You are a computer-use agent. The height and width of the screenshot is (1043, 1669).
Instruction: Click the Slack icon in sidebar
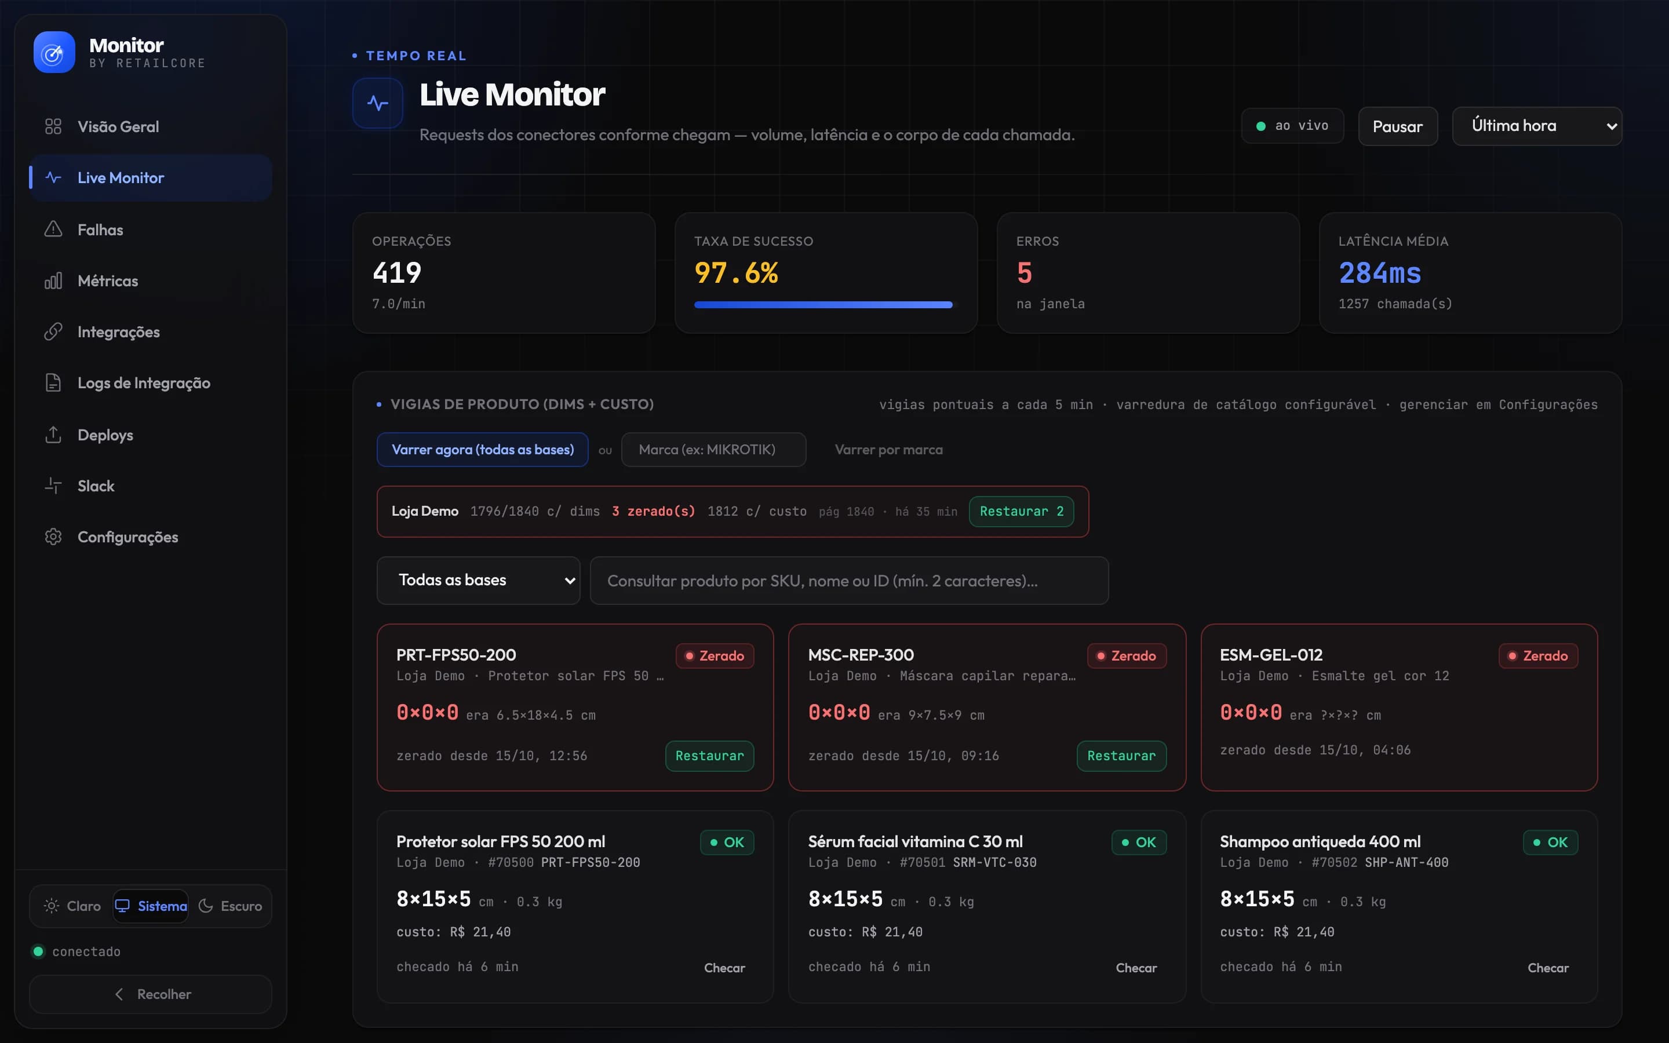point(53,486)
